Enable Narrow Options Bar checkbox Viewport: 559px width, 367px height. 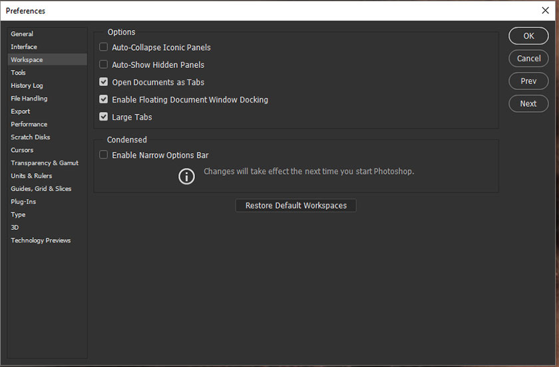103,155
